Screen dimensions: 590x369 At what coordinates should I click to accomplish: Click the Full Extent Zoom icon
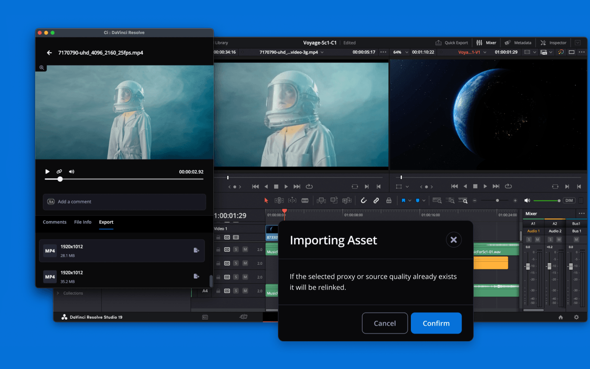coord(437,201)
